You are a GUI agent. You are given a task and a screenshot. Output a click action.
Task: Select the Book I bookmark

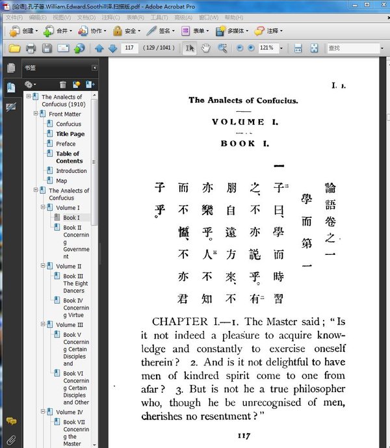[71, 218]
